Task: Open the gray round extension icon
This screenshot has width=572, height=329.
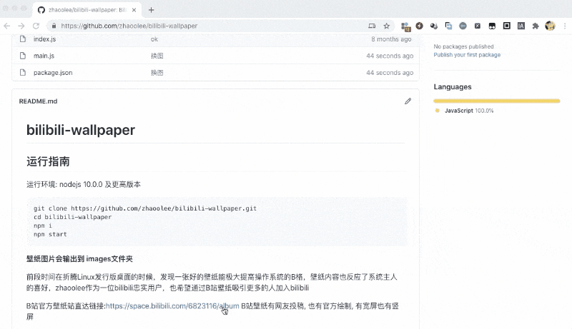Action: 463,26
